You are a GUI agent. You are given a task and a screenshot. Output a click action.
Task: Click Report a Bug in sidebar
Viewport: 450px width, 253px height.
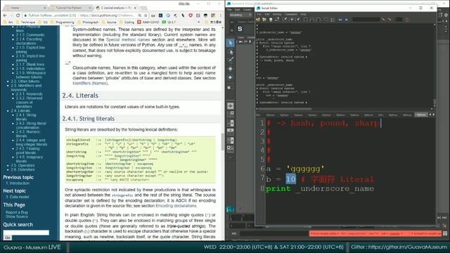17,212
